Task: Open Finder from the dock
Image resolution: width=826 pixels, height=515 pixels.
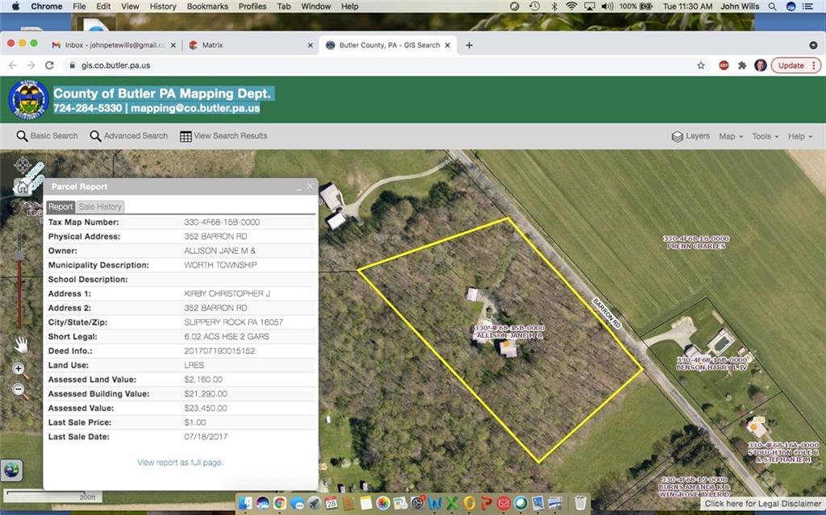Action: [245, 503]
